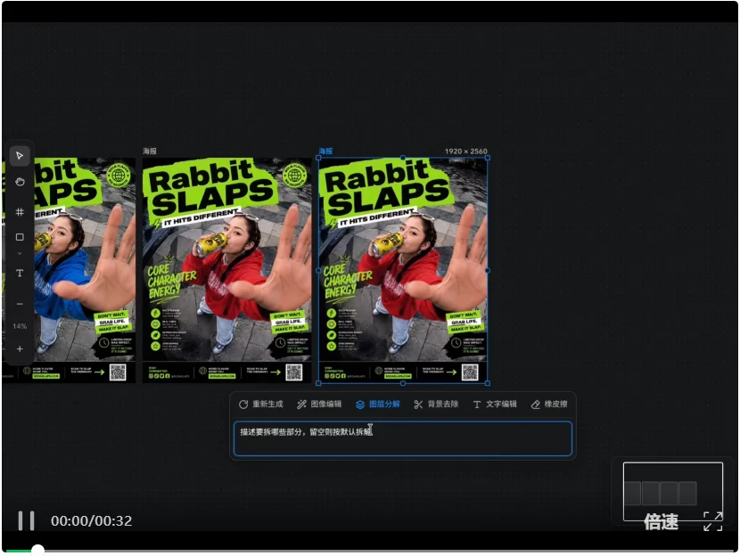Open 图像编辑 image edit tool
Viewport: 740px width, 556px height.
click(318, 405)
